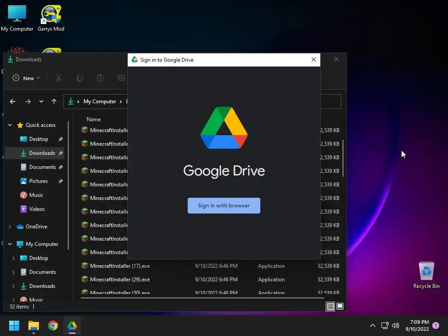Launch Google Chrome from taskbar
The width and height of the screenshot is (448, 336).
(x=52, y=325)
